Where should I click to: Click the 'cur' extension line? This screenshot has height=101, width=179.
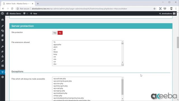pyautogui.click(x=55, y=62)
